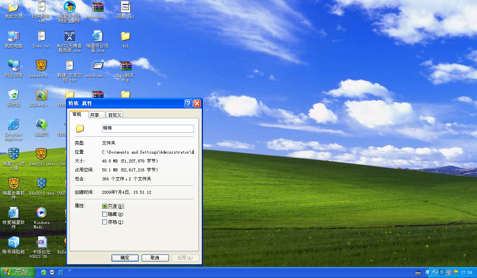Click the 取消 button
This screenshot has height=278, width=477.
click(155, 258)
